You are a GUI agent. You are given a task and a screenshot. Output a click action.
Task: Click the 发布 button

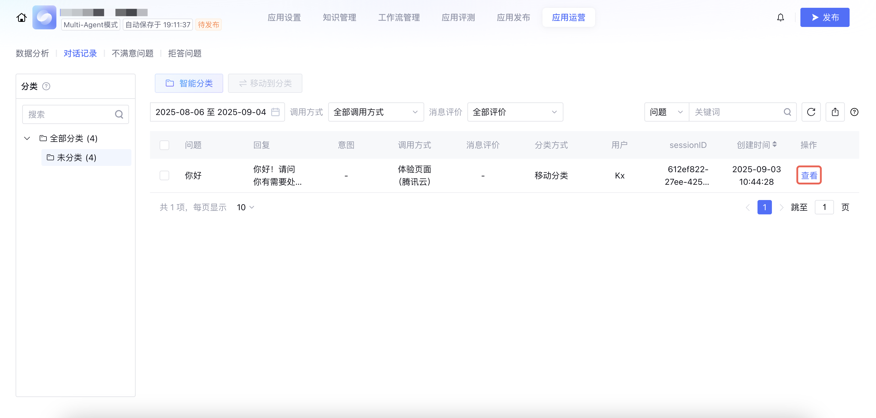(x=824, y=17)
